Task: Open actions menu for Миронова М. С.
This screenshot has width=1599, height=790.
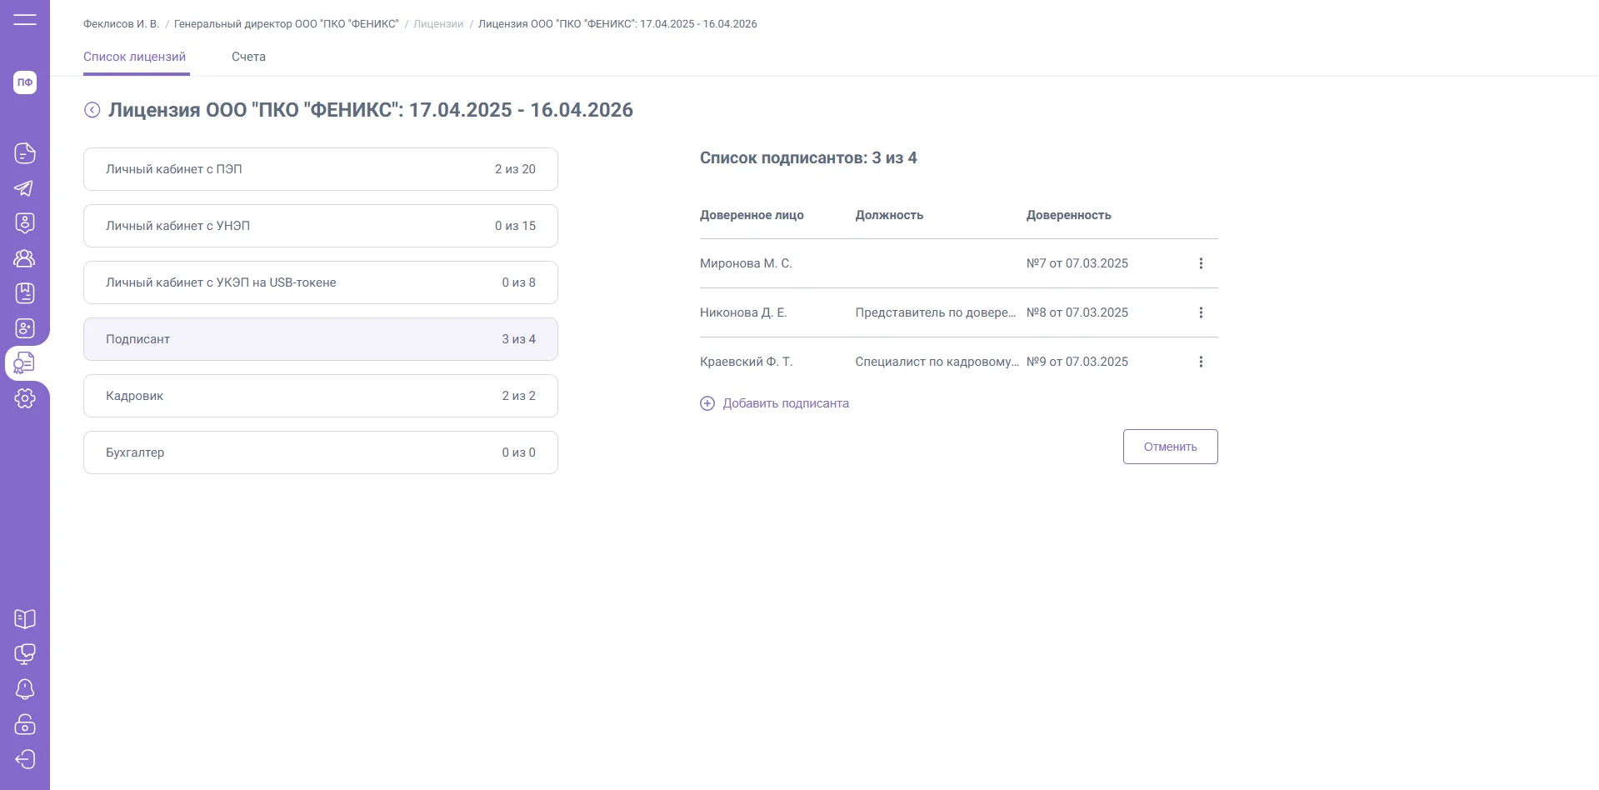Action: tap(1201, 263)
